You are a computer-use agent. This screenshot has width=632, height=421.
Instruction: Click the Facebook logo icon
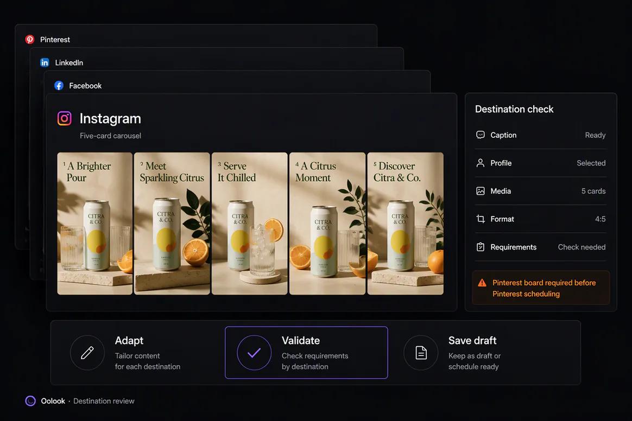[59, 85]
